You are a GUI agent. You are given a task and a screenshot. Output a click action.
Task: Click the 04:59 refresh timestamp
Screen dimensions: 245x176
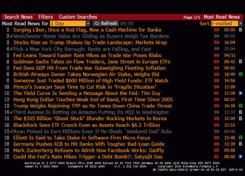coord(127,24)
